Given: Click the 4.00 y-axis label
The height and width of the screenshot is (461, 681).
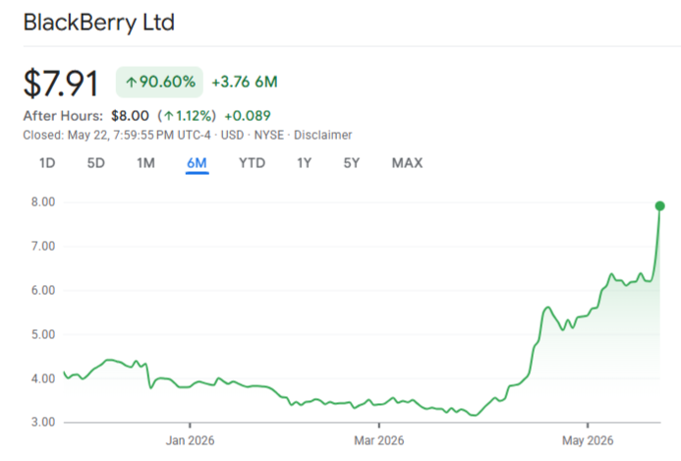Looking at the screenshot, I should 43,378.
